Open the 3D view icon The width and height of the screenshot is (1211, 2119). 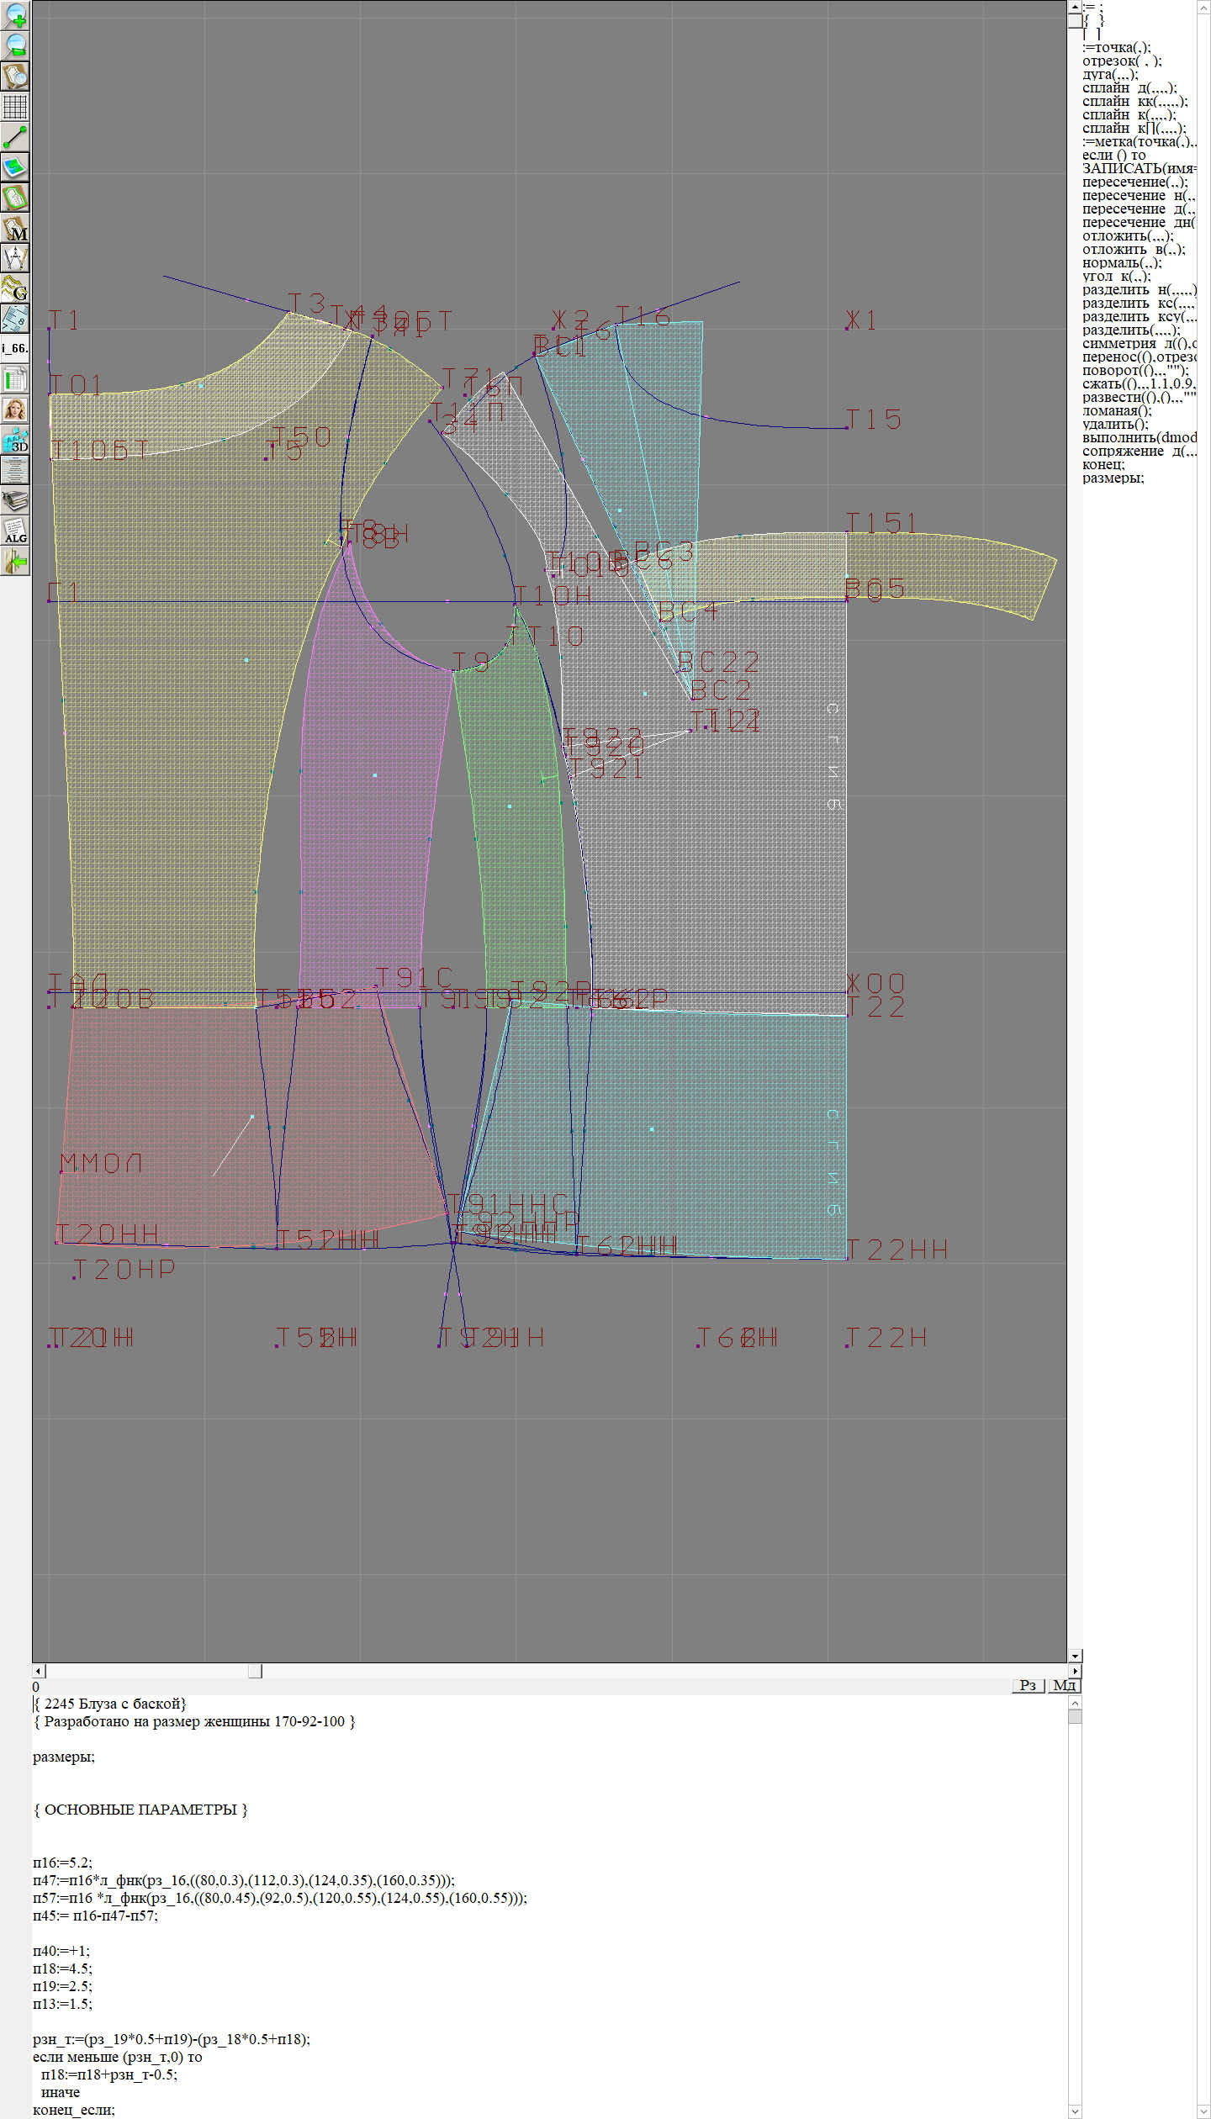[15, 440]
